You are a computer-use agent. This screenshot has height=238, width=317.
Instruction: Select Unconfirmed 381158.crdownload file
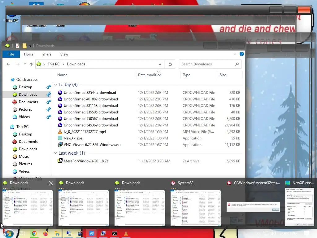[91, 105]
